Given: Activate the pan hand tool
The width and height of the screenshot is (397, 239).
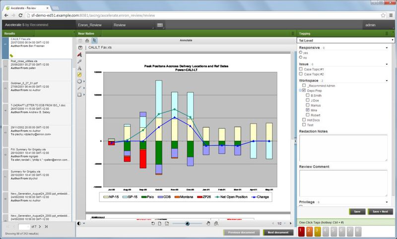Looking at the screenshot, I should pyautogui.click(x=208, y=223).
